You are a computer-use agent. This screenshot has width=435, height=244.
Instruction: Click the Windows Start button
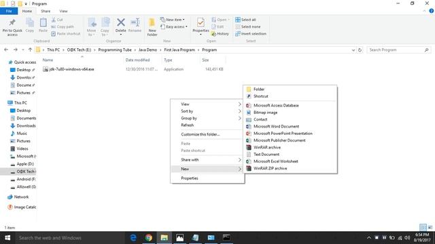click(7, 238)
